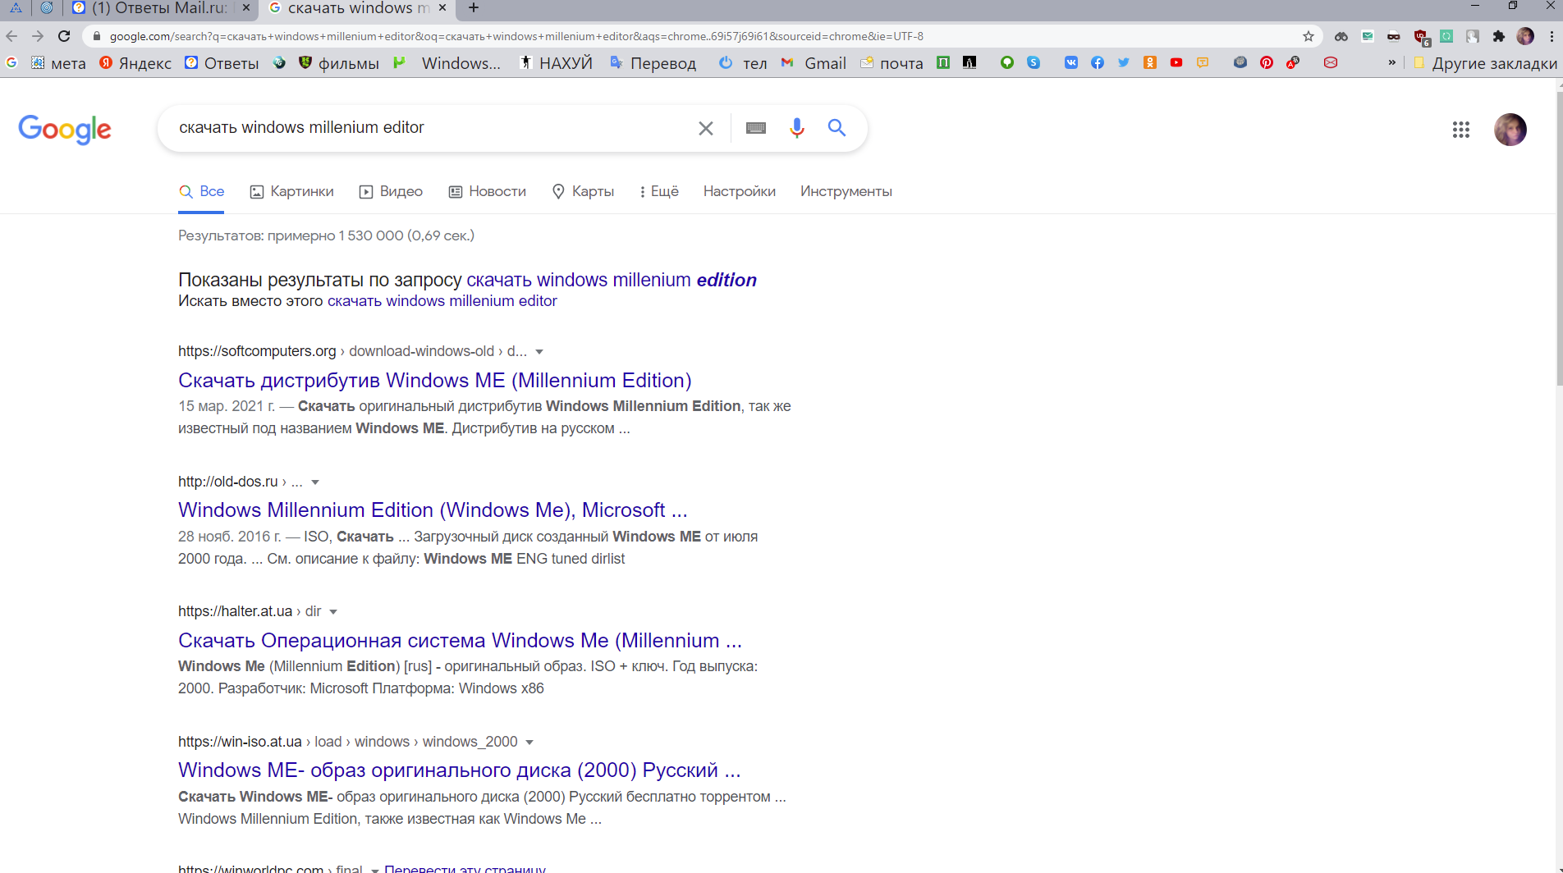Viewport: 1563px width, 873px height.
Task: Open the Facebook bookmark icon
Action: point(1098,62)
